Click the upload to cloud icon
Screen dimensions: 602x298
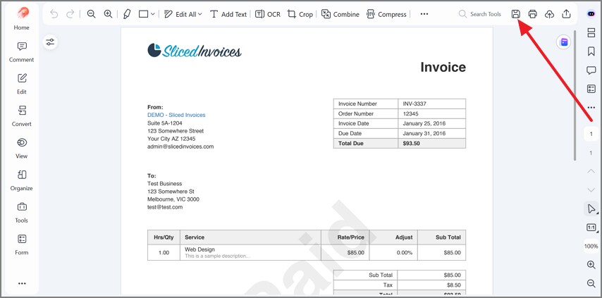[x=549, y=14]
